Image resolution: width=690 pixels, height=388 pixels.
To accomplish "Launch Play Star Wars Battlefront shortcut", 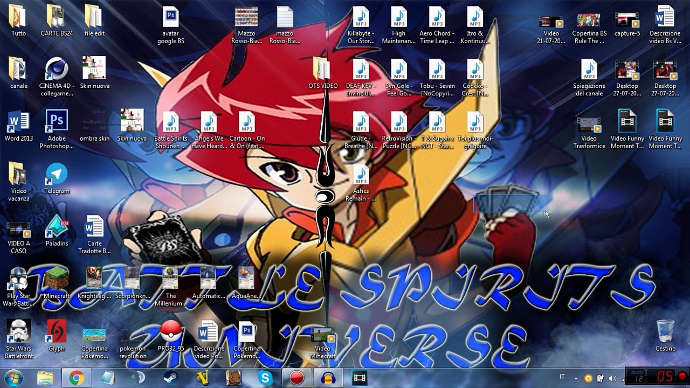I will (x=19, y=279).
